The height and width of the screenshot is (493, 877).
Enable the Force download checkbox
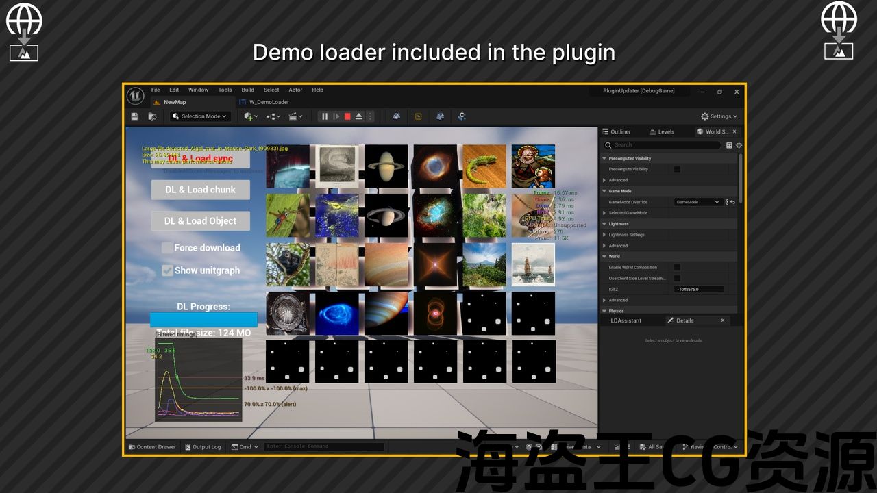(x=167, y=248)
